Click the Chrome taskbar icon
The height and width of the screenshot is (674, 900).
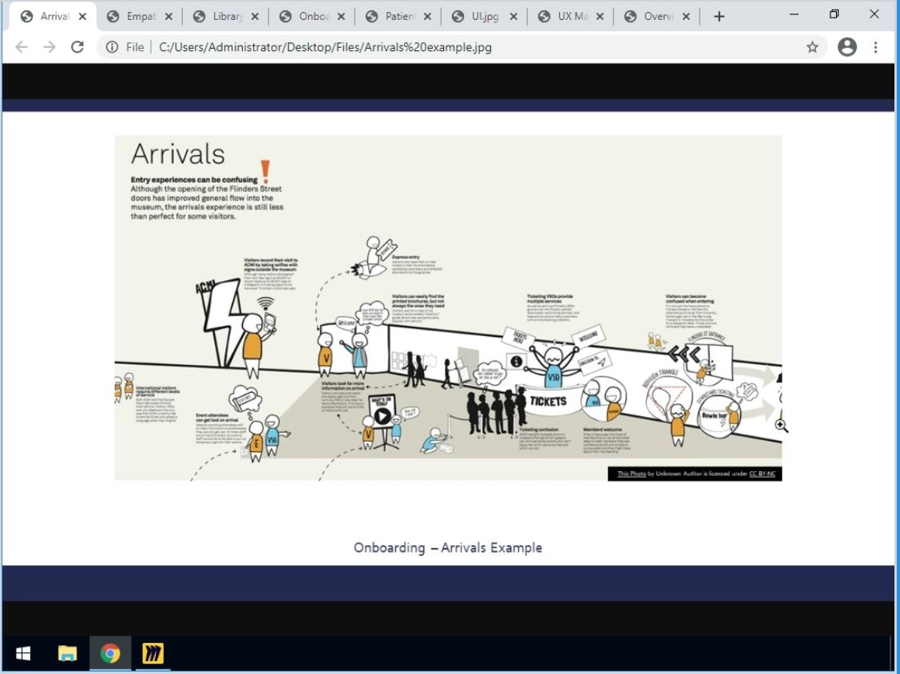coord(110,653)
